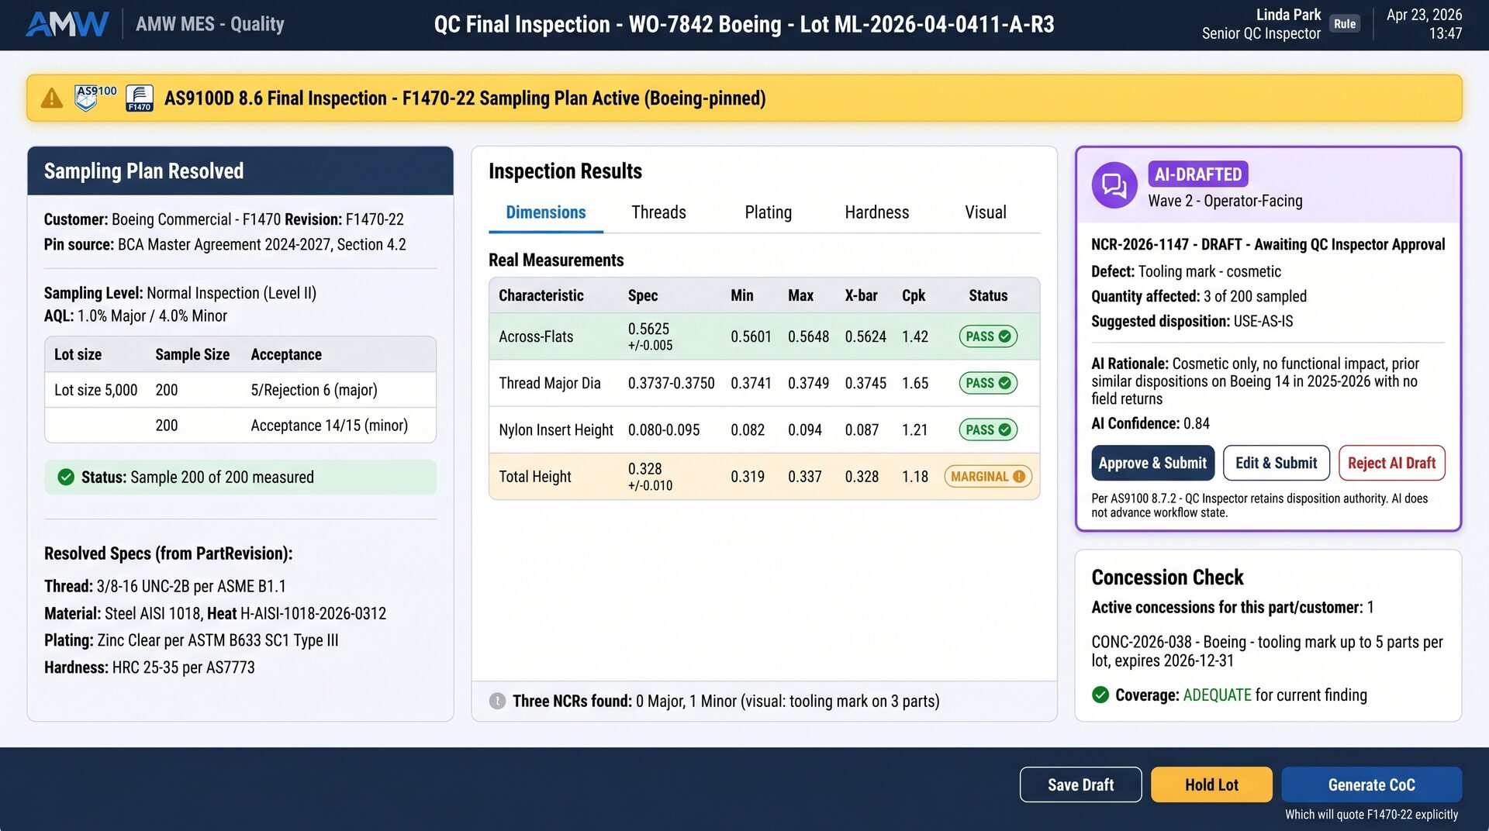Screen dimensions: 1489x831
Task: Click the Pin source BCA Master Agreement line
Action: tap(225, 244)
